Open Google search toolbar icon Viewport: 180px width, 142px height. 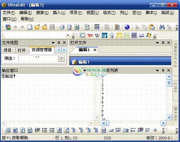pyautogui.click(x=82, y=36)
